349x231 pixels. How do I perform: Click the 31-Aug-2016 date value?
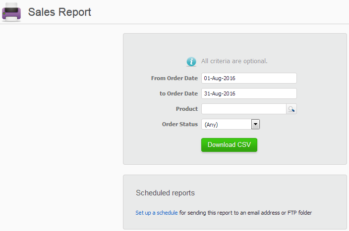220,93
